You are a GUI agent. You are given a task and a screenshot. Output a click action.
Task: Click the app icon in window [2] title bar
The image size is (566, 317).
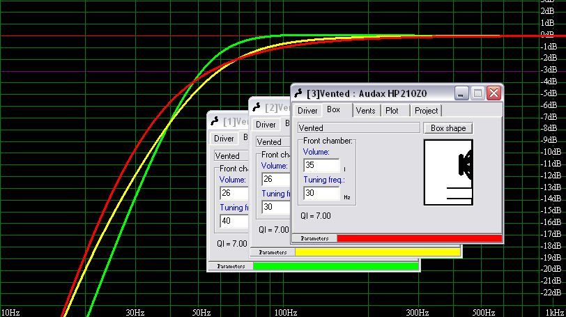pyautogui.click(x=257, y=107)
